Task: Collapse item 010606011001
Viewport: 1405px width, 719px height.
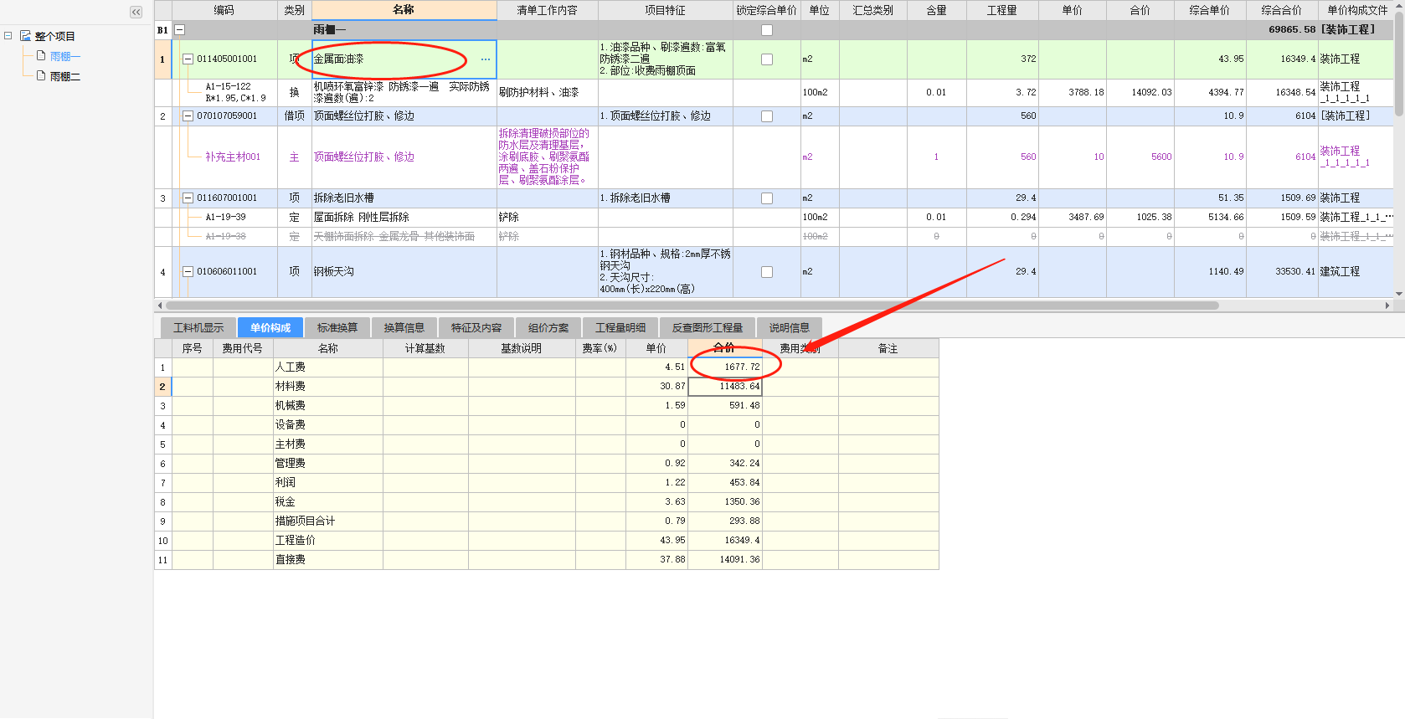Action: coord(188,272)
